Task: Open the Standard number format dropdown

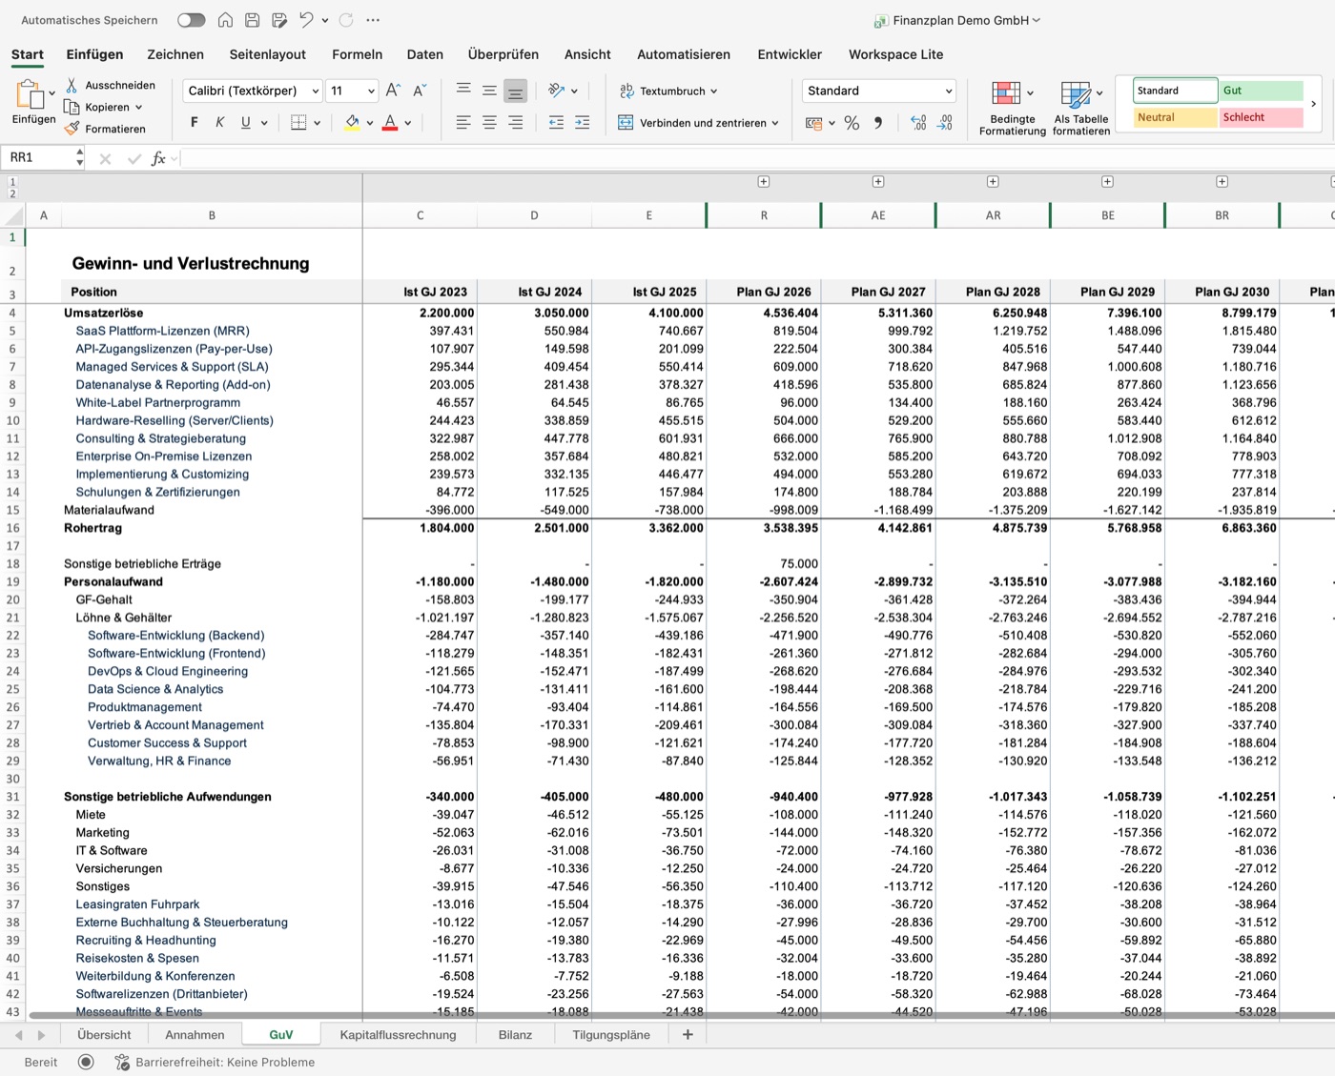Action: 878,91
